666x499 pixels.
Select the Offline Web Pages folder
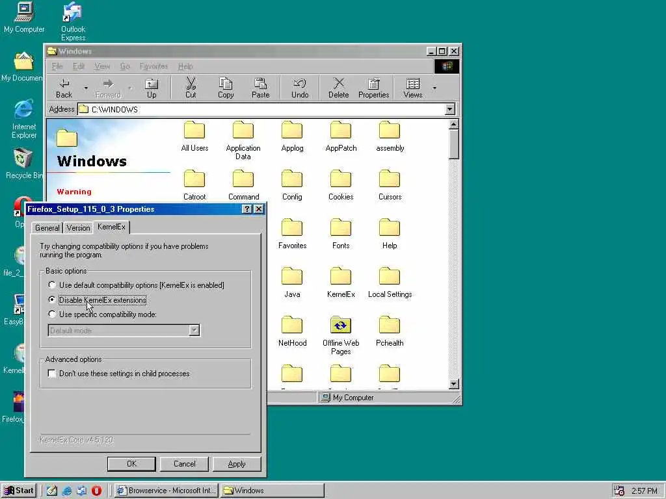341,336
